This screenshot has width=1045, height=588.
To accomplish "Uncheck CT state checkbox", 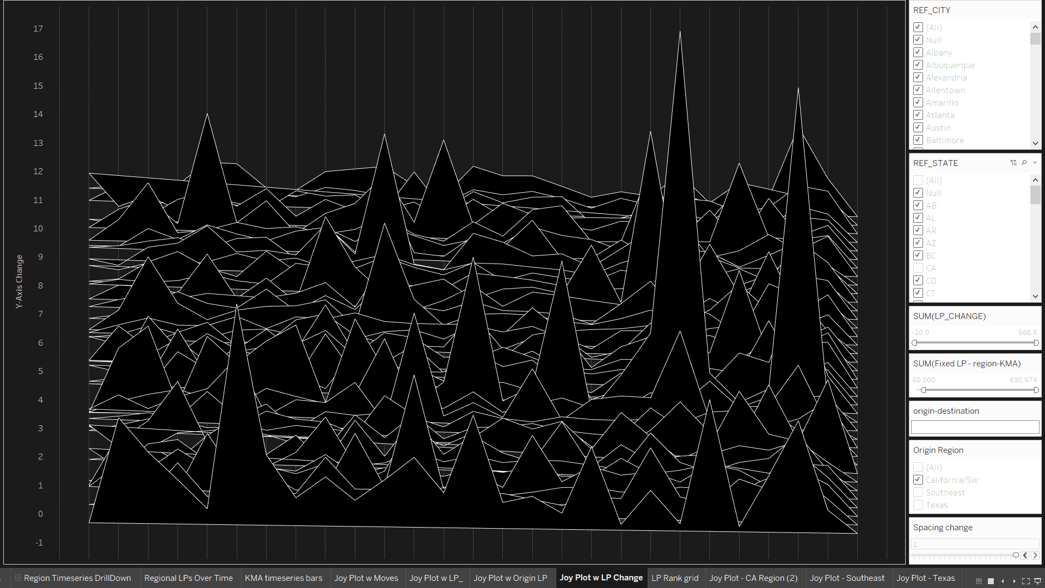I will coord(918,293).
